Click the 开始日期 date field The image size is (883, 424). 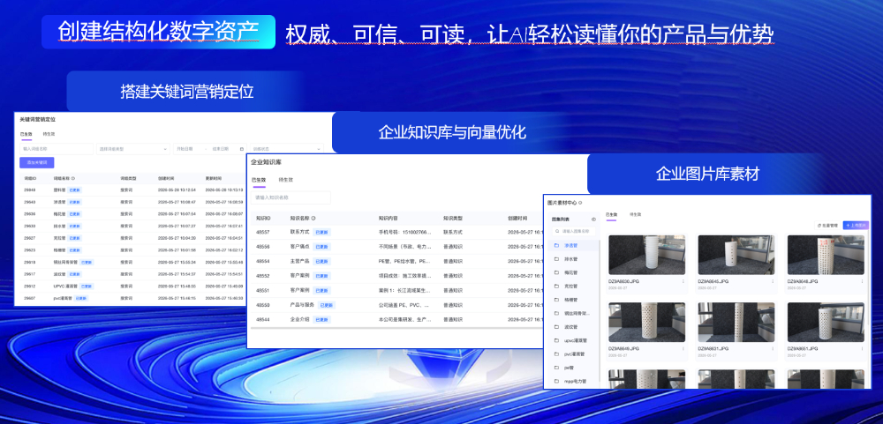point(185,149)
